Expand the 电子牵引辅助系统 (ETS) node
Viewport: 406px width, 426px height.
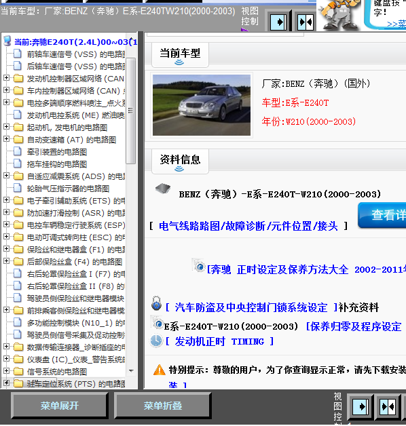[6, 200]
